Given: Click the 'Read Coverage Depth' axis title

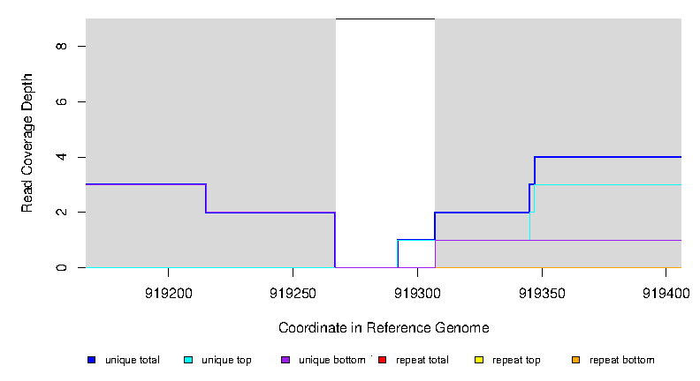Looking at the screenshot, I should click(27, 144).
